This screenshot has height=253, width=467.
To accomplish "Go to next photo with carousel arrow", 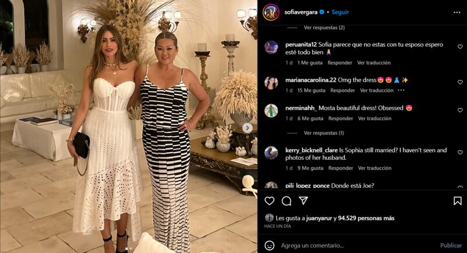I will point(247,128).
